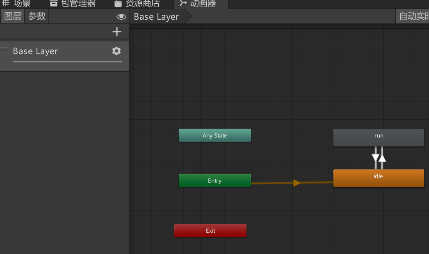Click the Base Layer breadcrumb
Image resolution: width=429 pixels, height=254 pixels.
point(160,17)
